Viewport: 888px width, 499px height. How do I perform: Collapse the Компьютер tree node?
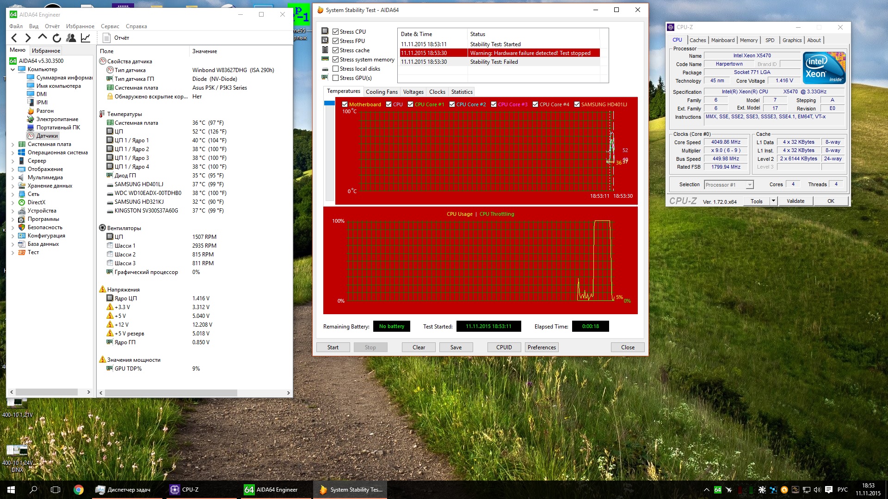click(12, 69)
